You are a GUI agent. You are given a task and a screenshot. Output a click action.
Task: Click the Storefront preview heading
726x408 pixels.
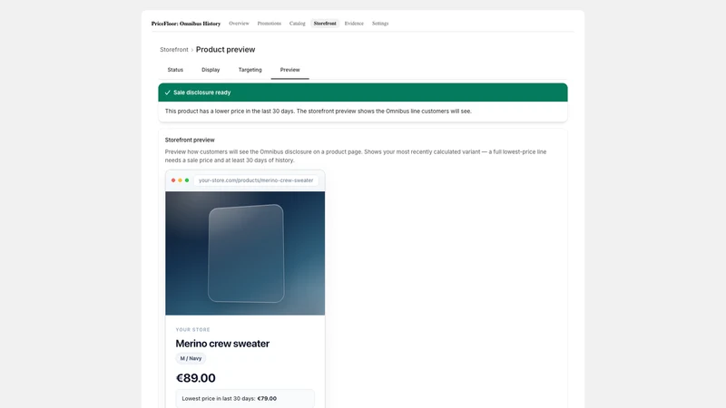click(190, 140)
